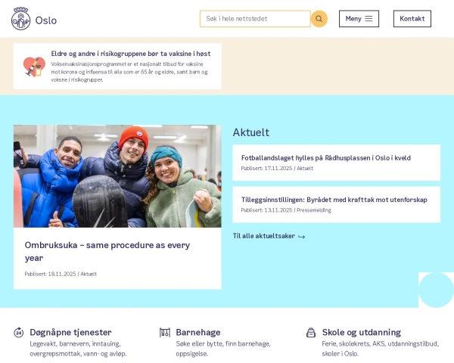Open the vaccine article about risikogruppene
This screenshot has width=454, height=363.
pyautogui.click(x=131, y=54)
